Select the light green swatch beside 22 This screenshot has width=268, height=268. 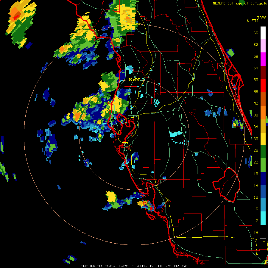click(263, 165)
